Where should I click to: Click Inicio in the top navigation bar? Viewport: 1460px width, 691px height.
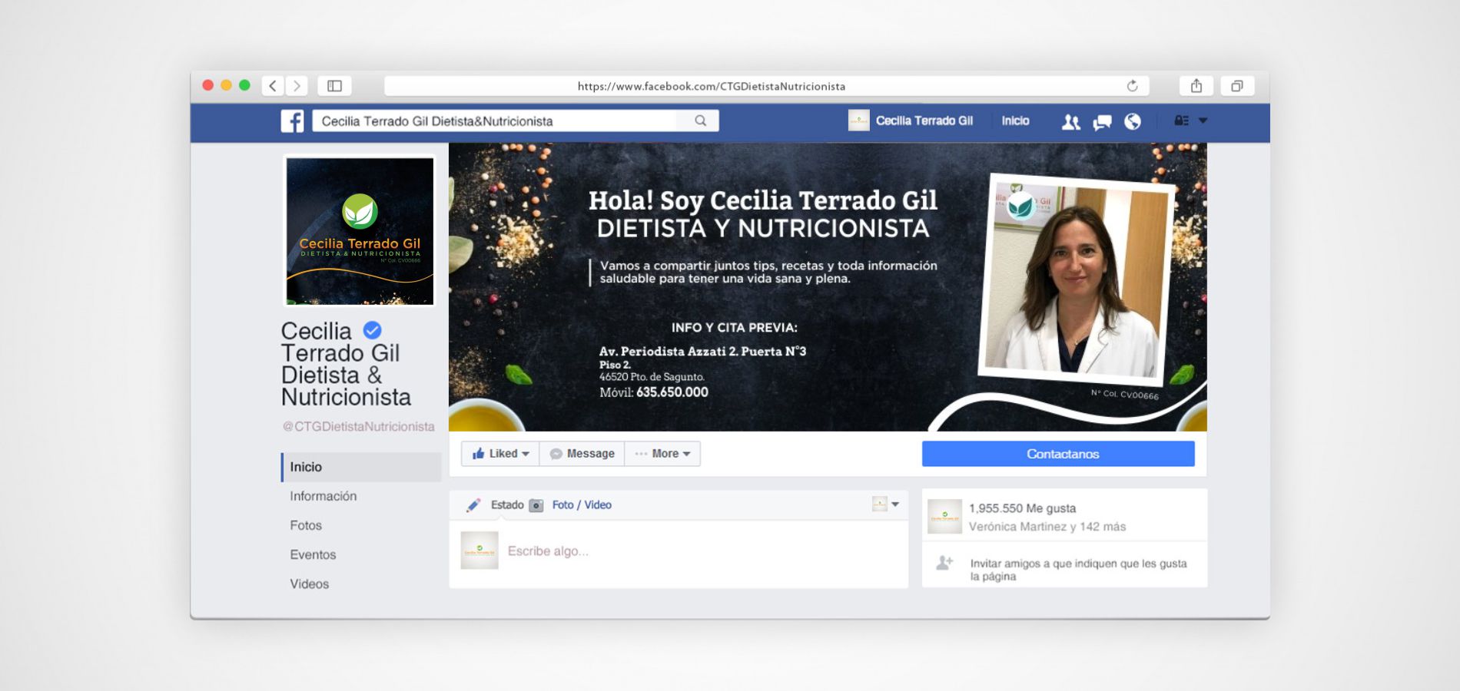click(x=1015, y=121)
